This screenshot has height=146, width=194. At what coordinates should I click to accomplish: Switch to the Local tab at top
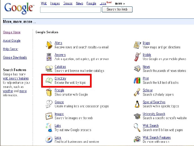click(103, 3)
